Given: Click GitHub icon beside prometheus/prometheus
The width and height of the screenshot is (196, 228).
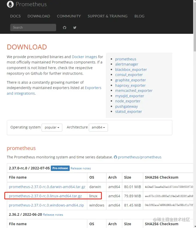Looking at the screenshot, I should click(115, 157).
